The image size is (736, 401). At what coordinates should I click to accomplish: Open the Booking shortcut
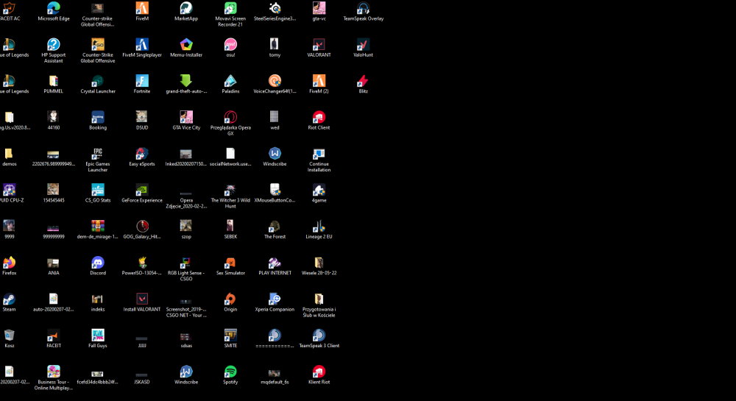[98, 117]
